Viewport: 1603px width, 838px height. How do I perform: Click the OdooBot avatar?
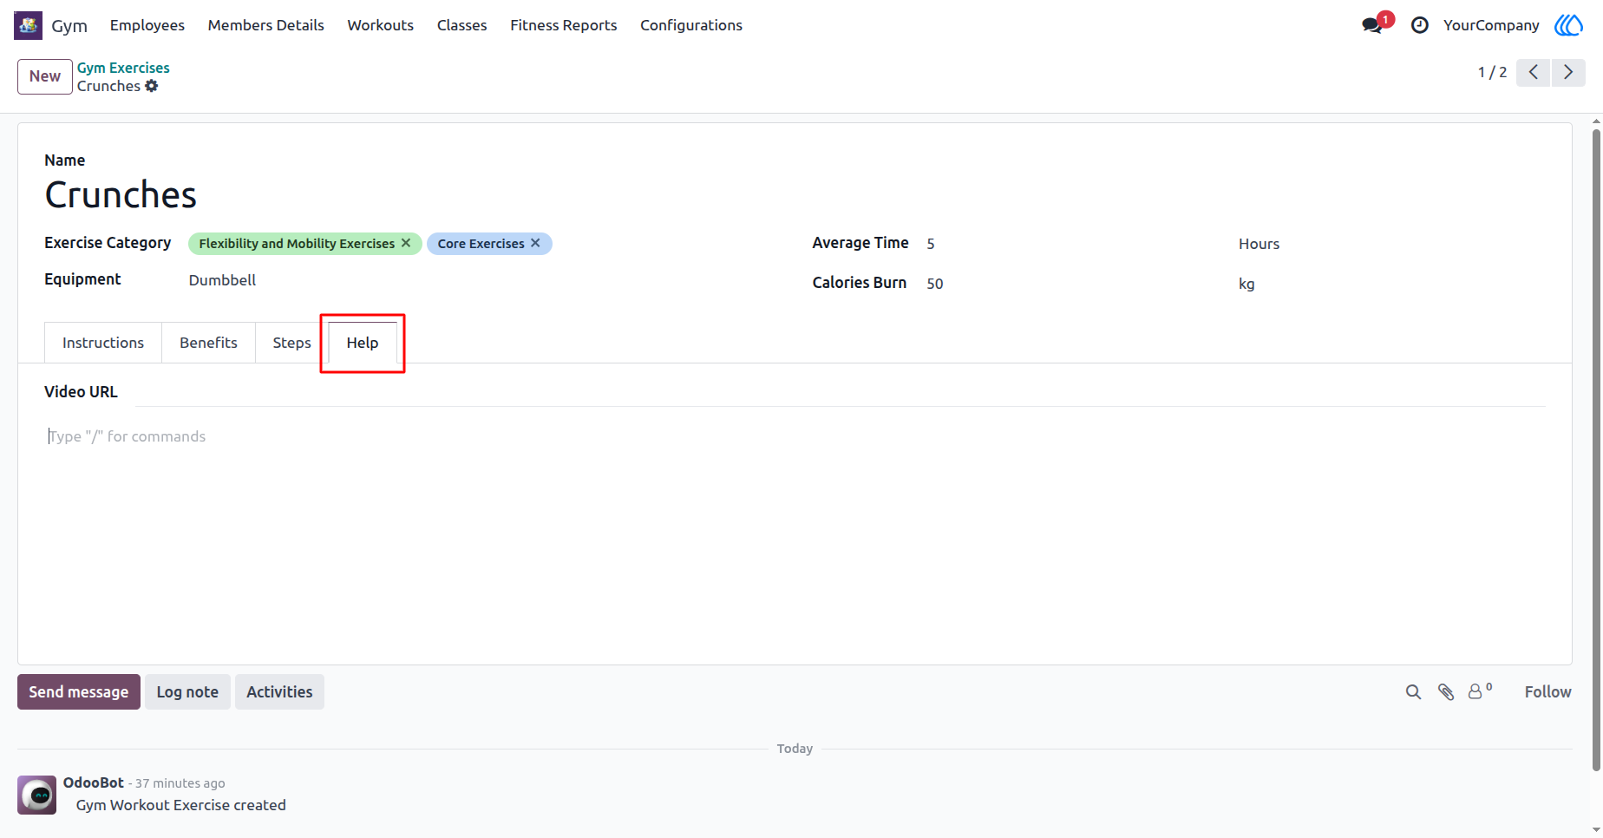(x=37, y=795)
